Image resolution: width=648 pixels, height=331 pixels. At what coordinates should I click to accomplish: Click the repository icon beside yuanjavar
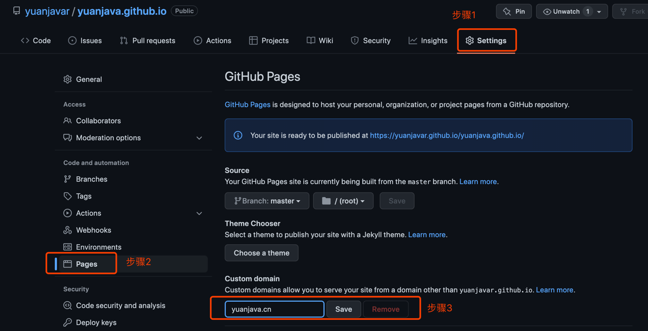coord(17,11)
